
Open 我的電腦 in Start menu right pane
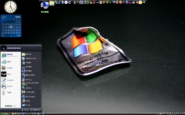click(x=31, y=71)
